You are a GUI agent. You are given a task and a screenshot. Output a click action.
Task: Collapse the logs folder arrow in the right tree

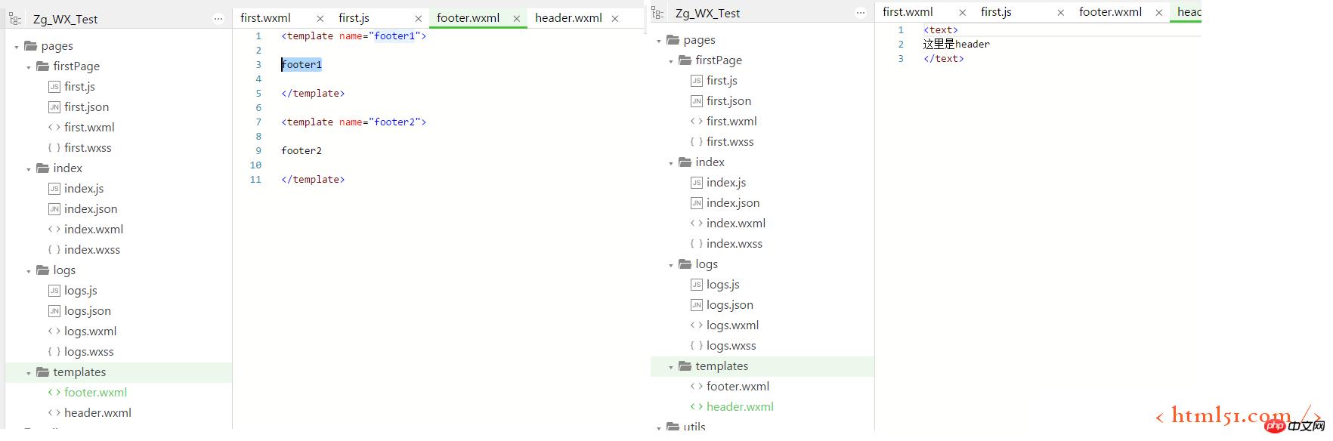coord(671,265)
